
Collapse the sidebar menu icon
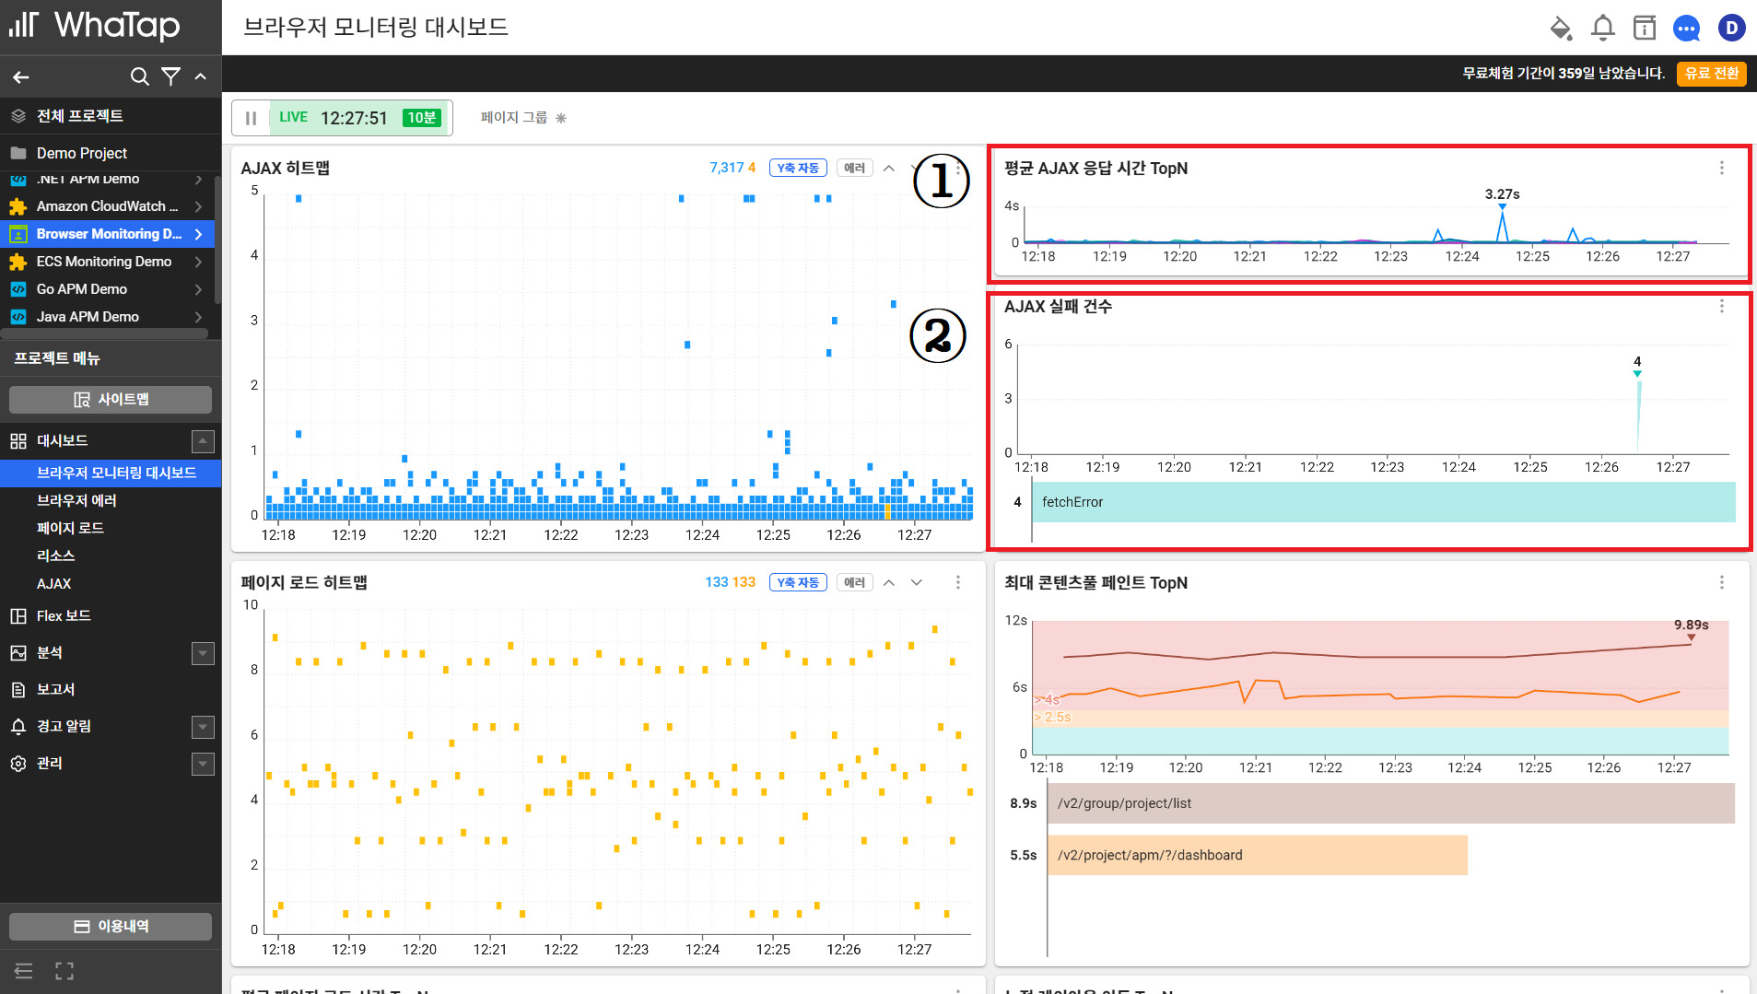(x=24, y=971)
